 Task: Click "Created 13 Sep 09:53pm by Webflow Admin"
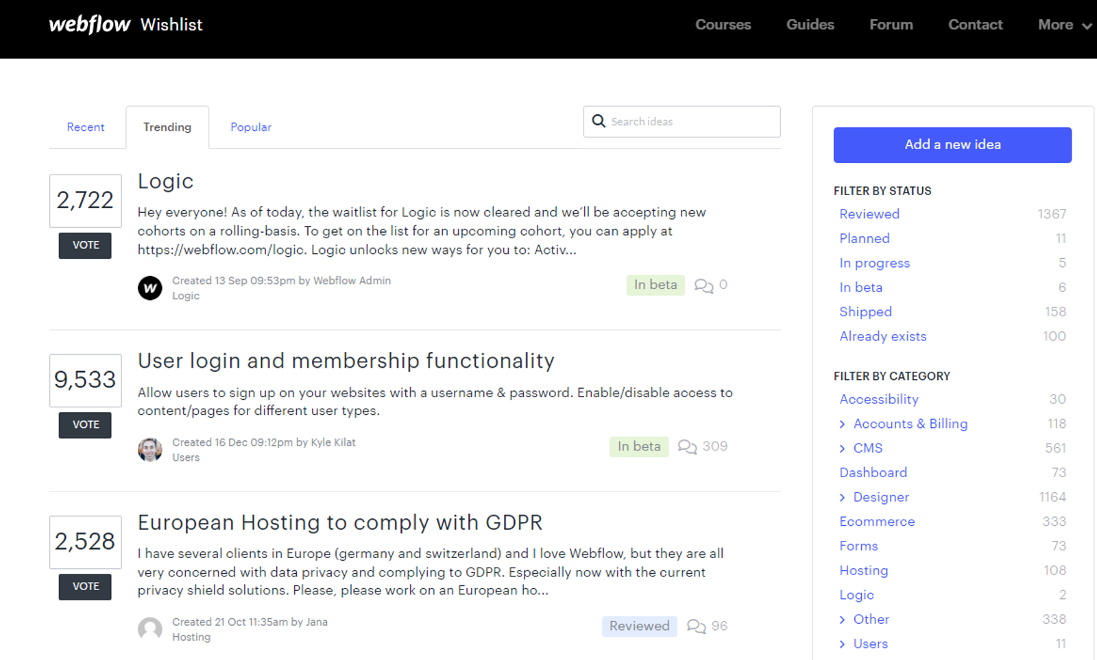click(x=281, y=281)
